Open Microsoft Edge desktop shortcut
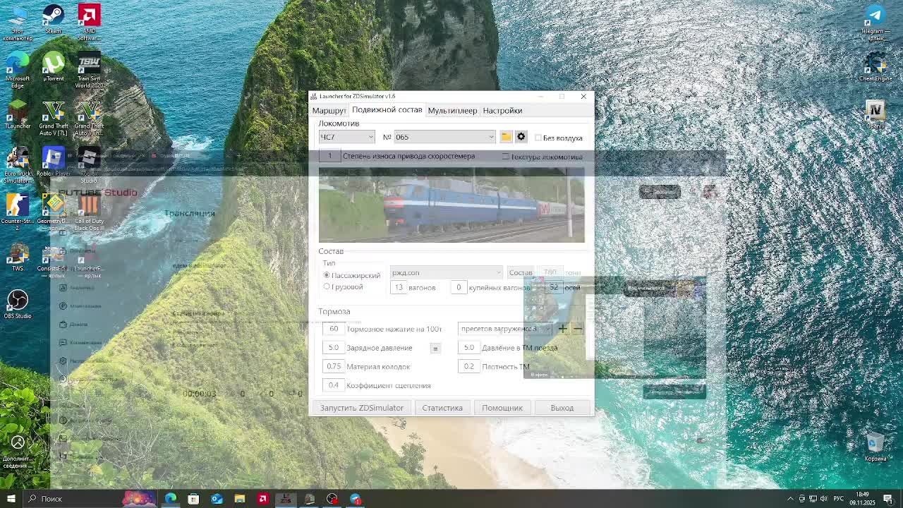 click(x=18, y=69)
